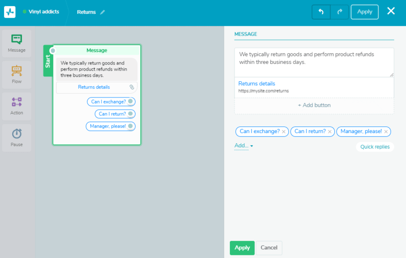The image size is (406, 258).
Task: Remove the 'Can I return?' quick reply
Action: pos(329,132)
